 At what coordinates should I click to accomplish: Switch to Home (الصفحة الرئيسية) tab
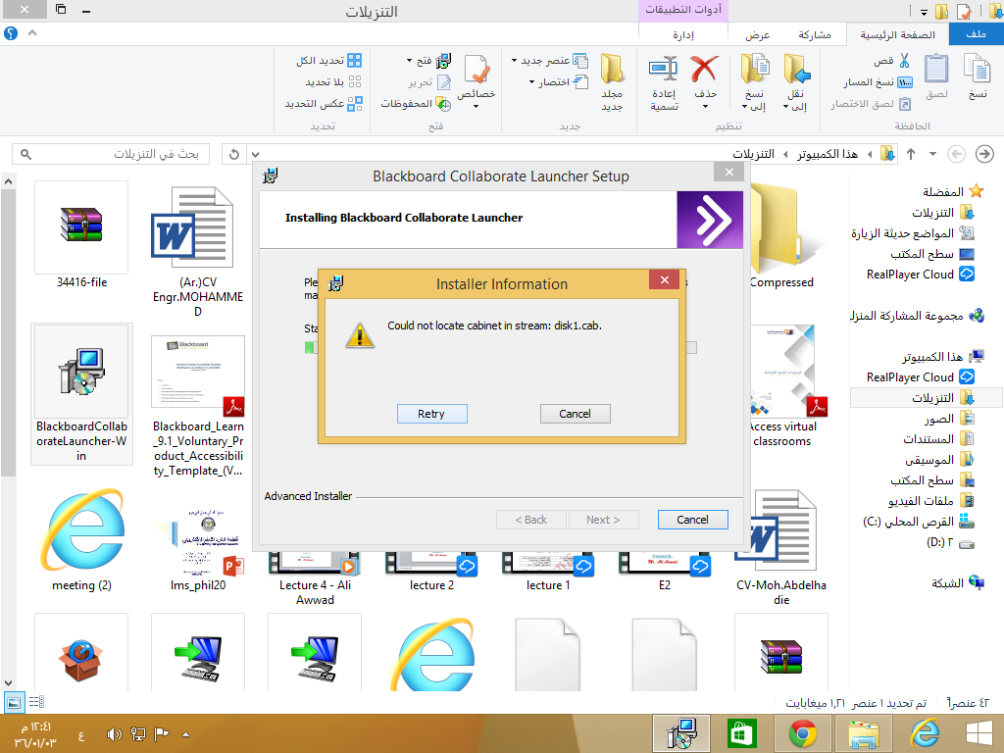897,34
